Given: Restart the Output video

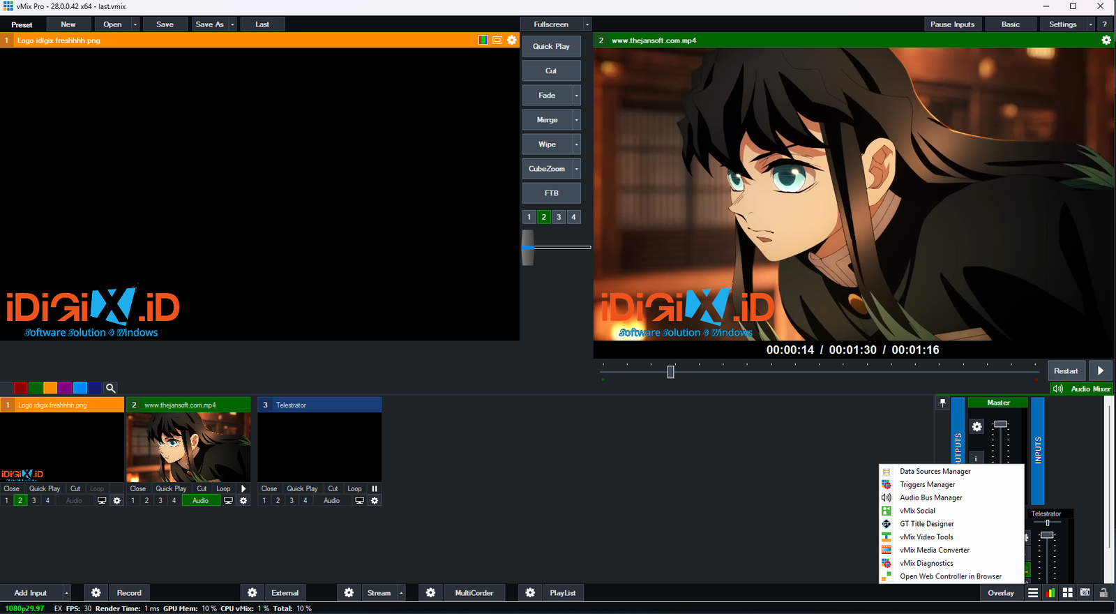Looking at the screenshot, I should pyautogui.click(x=1066, y=371).
